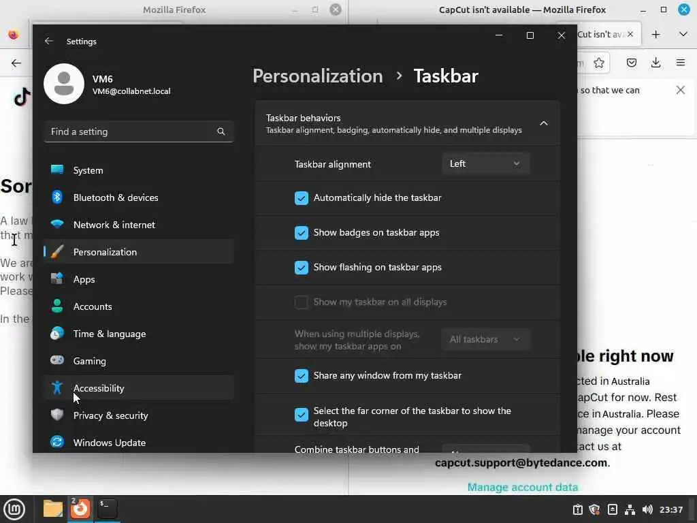Dismiss the notification banner in Firefox

(680, 91)
